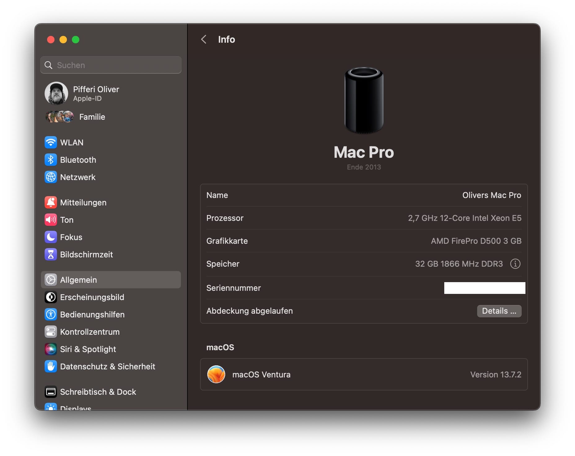
Task: Click the Grafikkarte label
Action: point(227,241)
